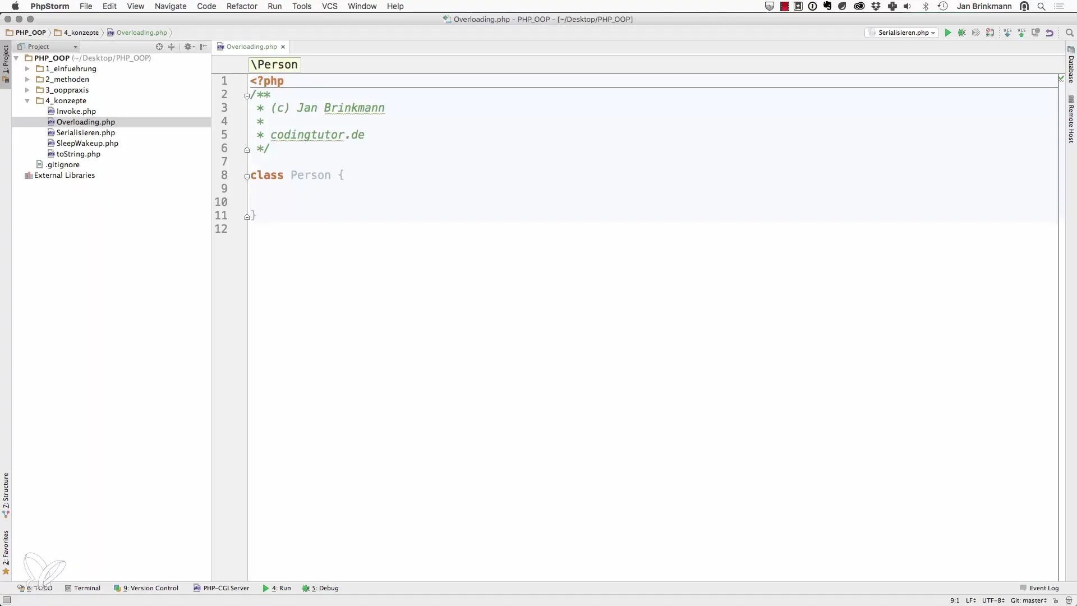Open the Serialisieren.php run configuration dropdown
Image resolution: width=1077 pixels, height=606 pixels.
pyautogui.click(x=901, y=33)
